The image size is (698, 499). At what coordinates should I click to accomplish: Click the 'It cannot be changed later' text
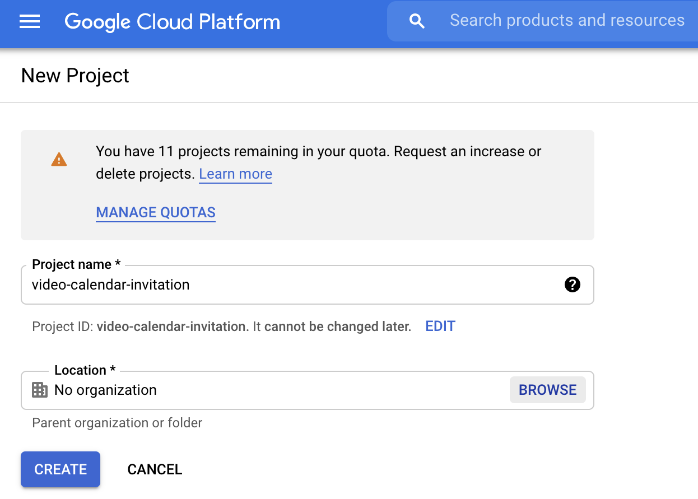[x=332, y=326]
